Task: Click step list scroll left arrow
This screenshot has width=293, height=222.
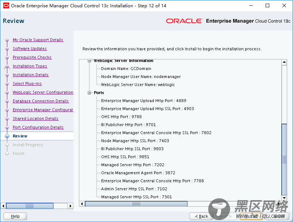Action: [3, 206]
